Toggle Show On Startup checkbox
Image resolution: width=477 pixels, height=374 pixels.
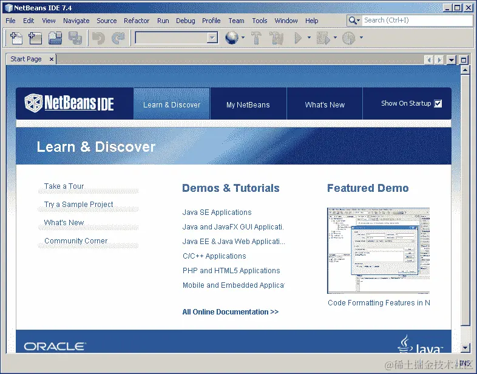[438, 103]
